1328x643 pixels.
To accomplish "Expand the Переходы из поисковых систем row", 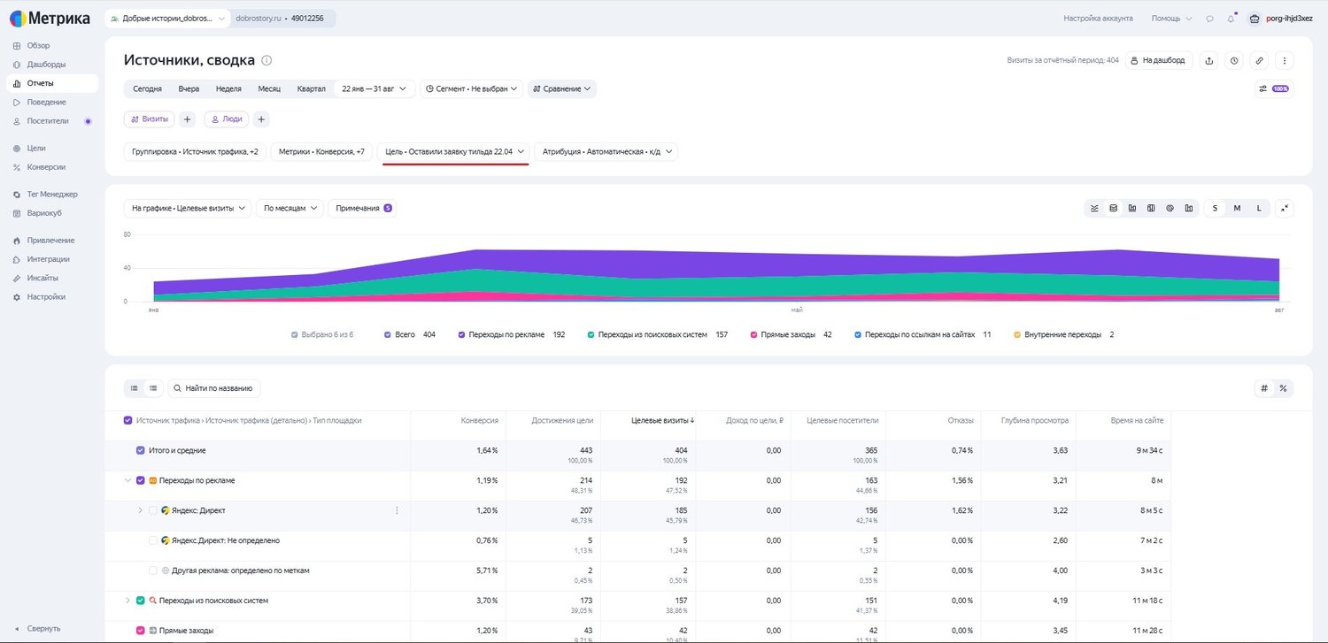I will (x=127, y=601).
